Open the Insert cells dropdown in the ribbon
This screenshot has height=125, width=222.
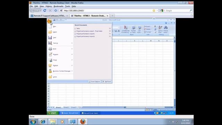tap(148, 26)
